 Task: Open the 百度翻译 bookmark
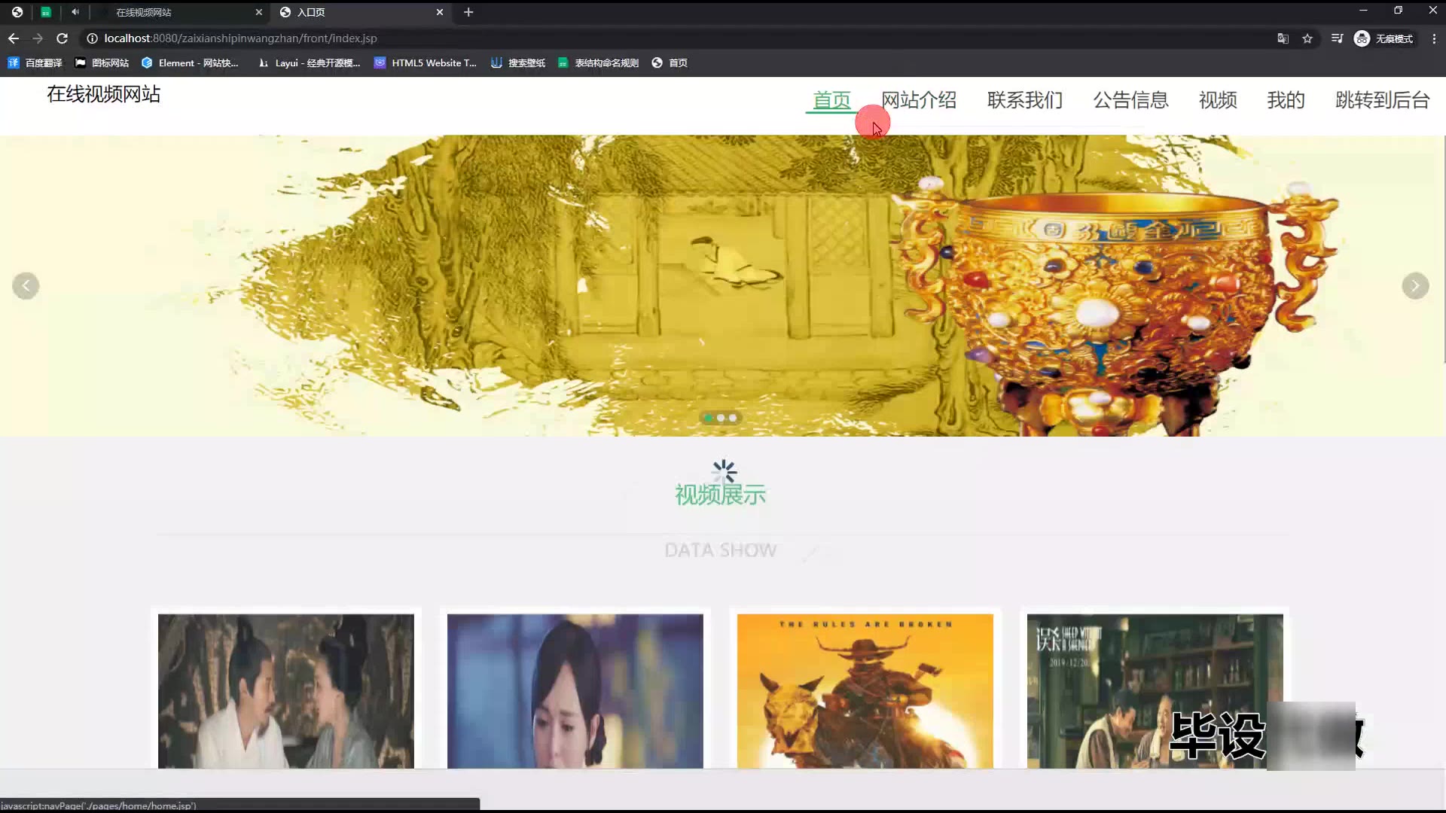(35, 63)
